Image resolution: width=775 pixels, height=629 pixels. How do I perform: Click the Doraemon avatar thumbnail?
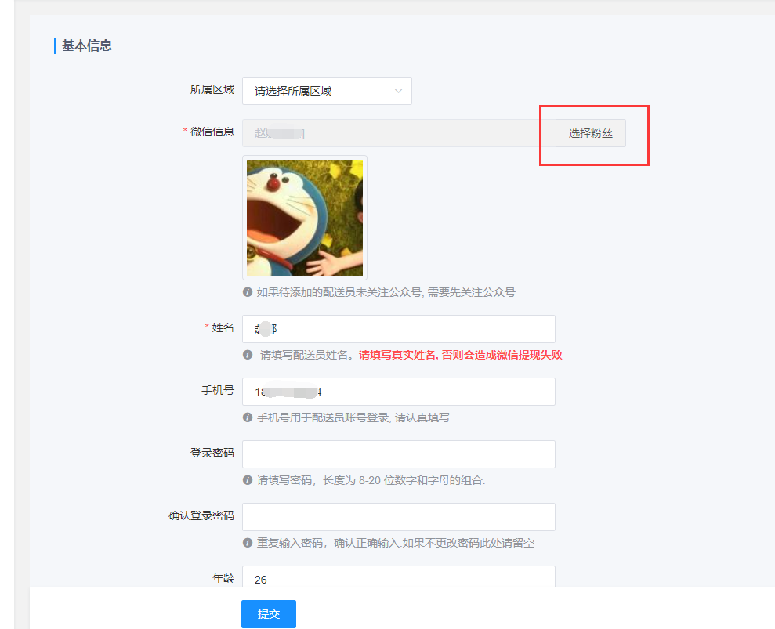(305, 218)
